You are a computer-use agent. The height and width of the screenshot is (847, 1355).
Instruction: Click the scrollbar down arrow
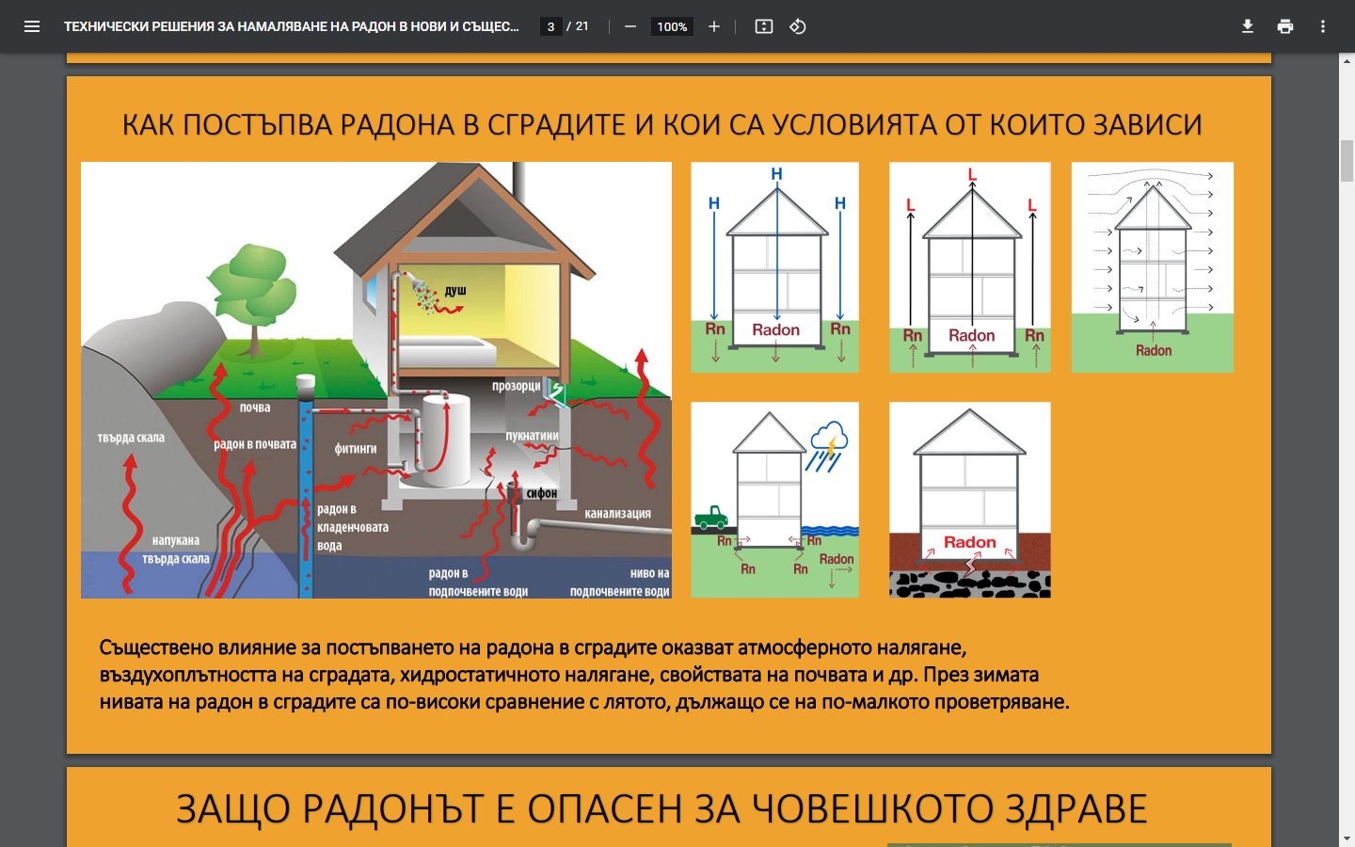1347,839
